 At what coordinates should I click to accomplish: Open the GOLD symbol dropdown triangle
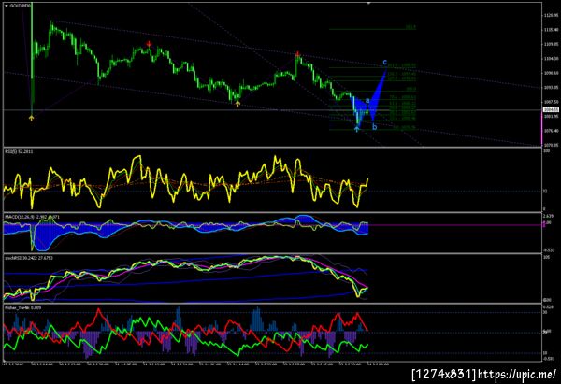tap(7, 7)
